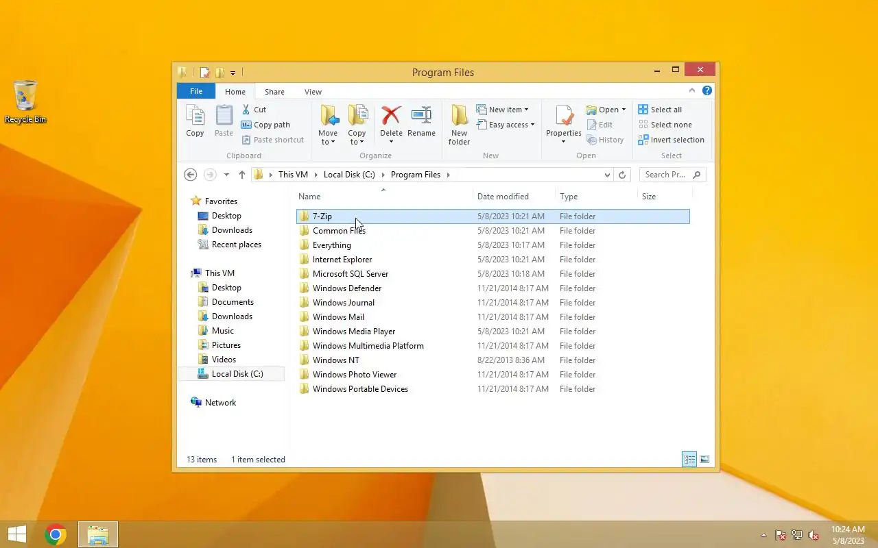Open the New item dropdown

502,110
